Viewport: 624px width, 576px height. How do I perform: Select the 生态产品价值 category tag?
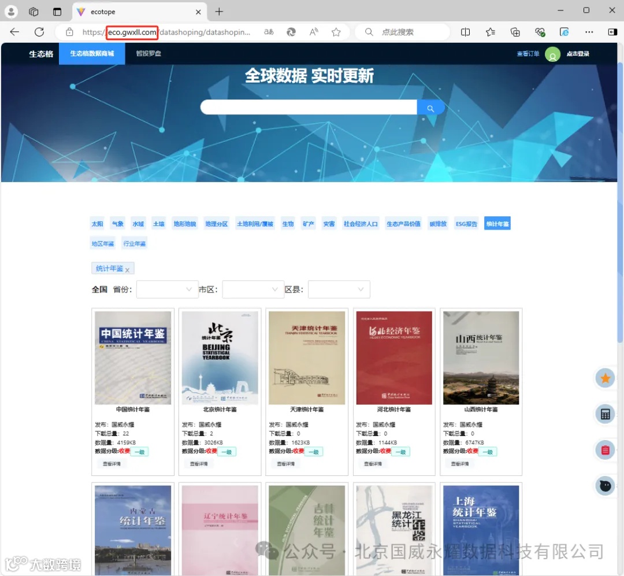pyautogui.click(x=403, y=224)
